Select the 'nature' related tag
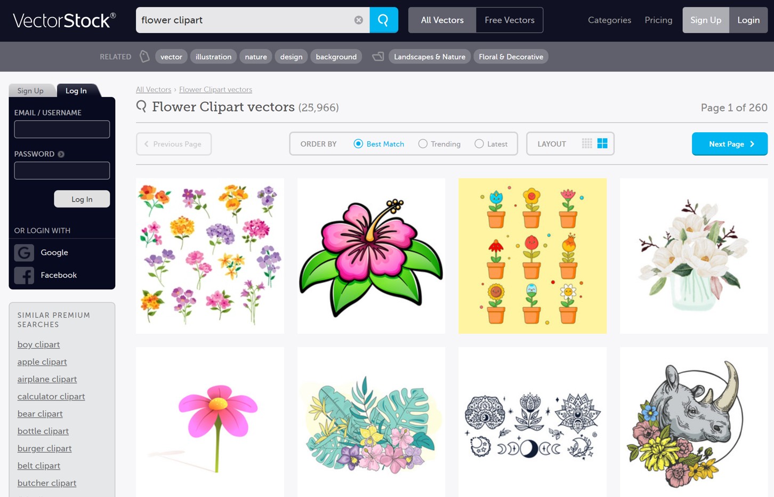This screenshot has height=497, width=774. click(x=256, y=57)
